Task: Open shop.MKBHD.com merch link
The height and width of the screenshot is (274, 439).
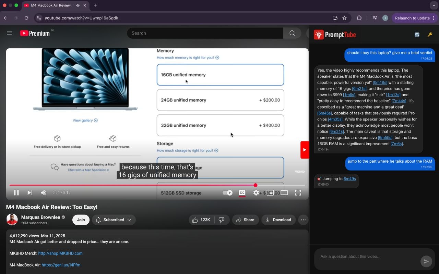Action: [60, 253]
